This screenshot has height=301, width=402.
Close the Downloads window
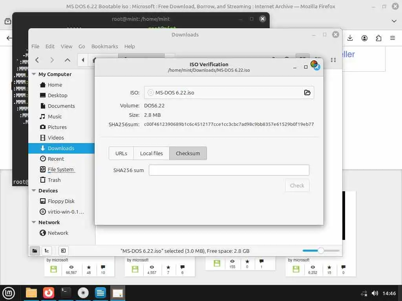click(336, 34)
